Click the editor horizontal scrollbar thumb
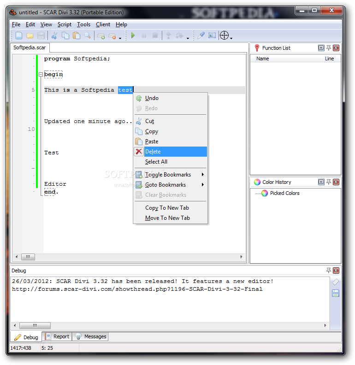The image size is (355, 365). [28, 257]
